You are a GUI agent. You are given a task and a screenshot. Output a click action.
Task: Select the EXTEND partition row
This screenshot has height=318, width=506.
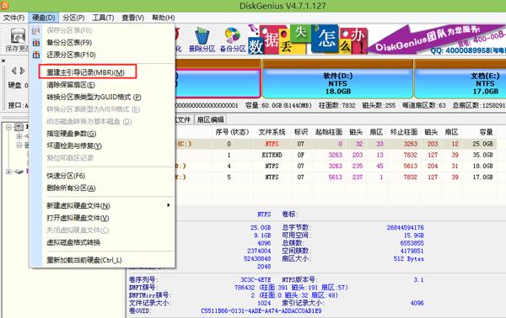point(336,155)
